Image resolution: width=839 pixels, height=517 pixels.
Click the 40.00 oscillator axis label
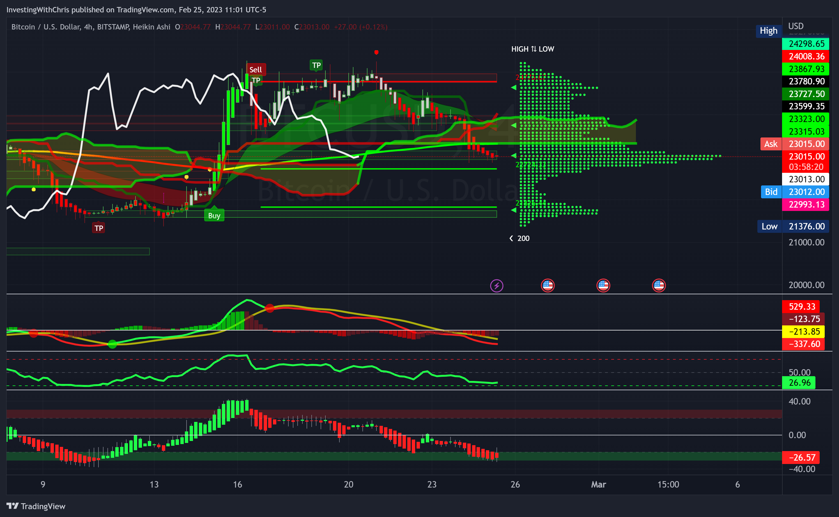(799, 401)
